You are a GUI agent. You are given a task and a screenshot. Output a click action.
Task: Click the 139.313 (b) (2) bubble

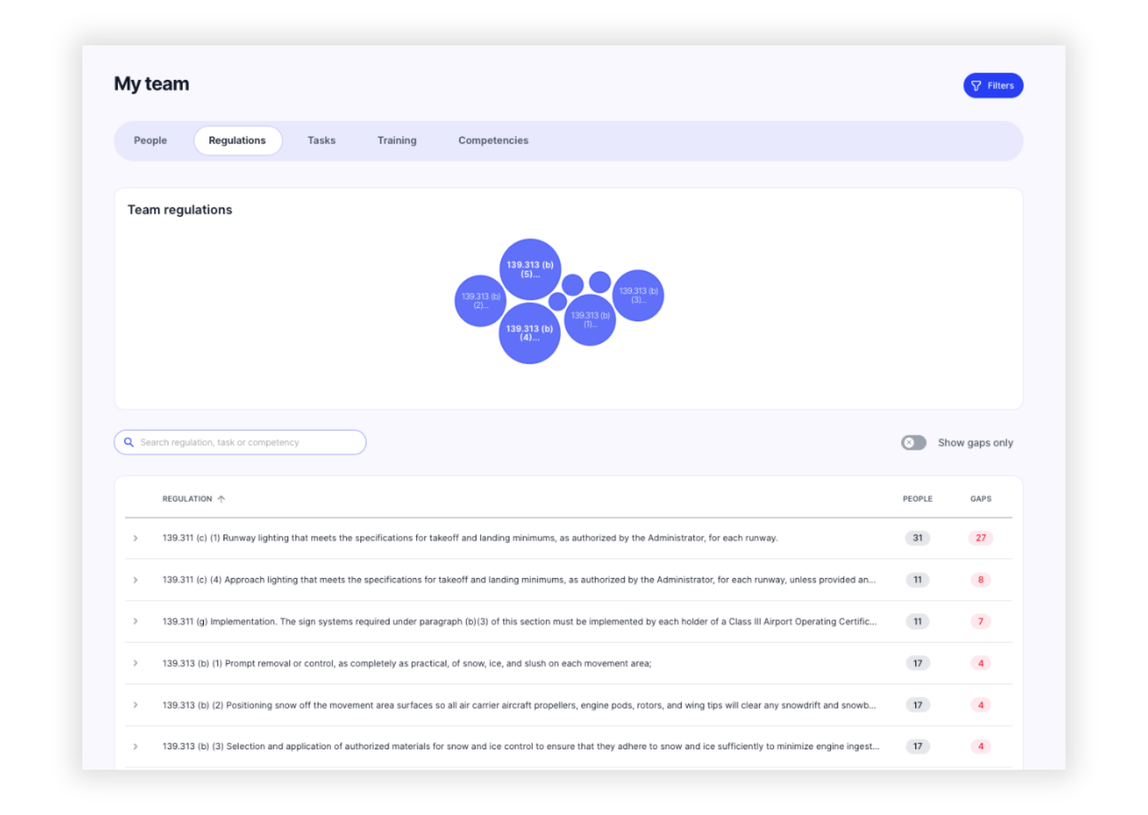pyautogui.click(x=480, y=301)
